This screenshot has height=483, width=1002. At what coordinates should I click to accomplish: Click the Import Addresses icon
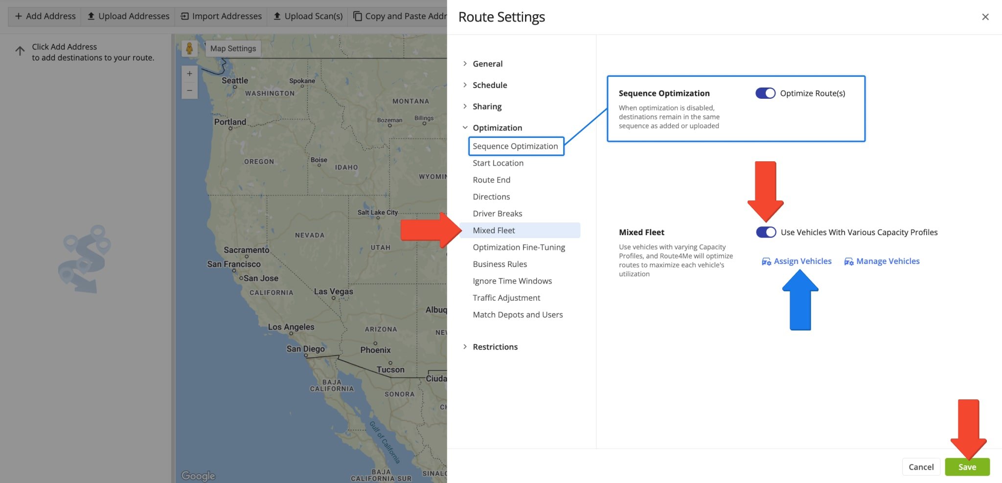pos(184,16)
